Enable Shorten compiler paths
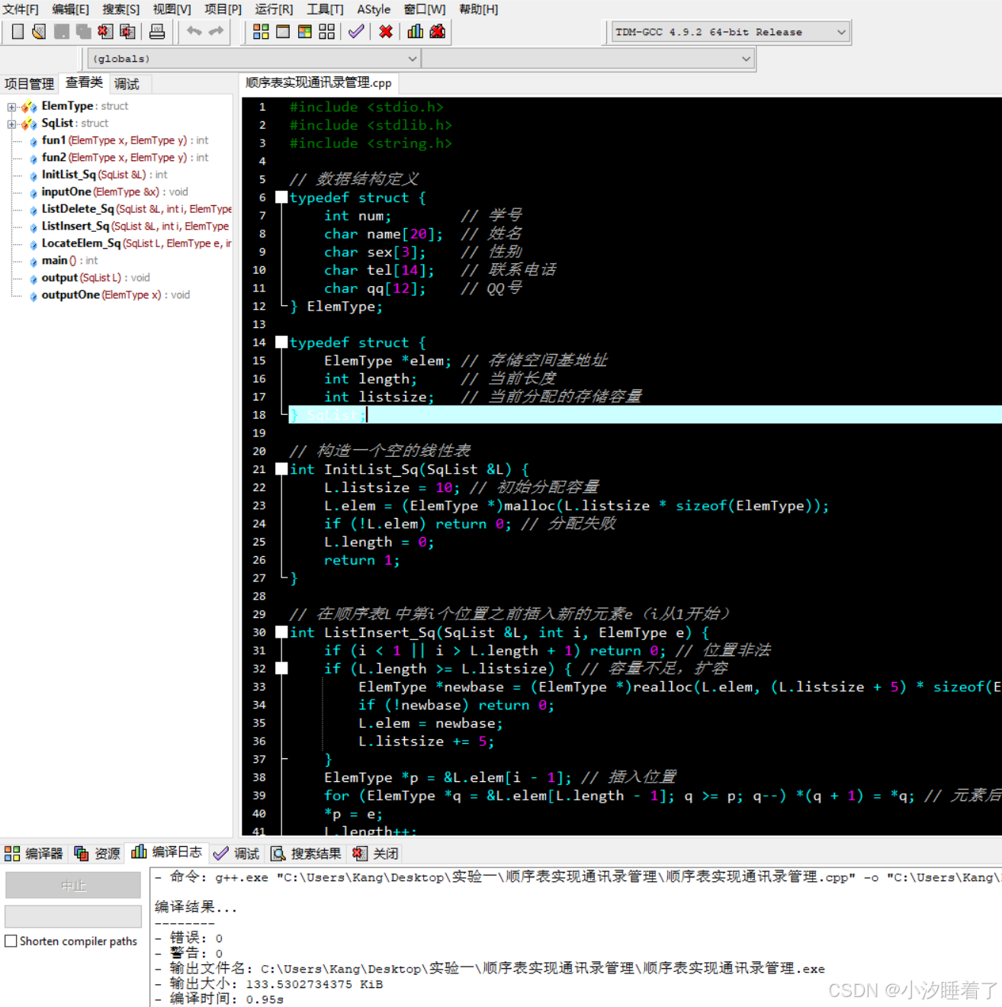This screenshot has width=1002, height=1007. pos(11,941)
